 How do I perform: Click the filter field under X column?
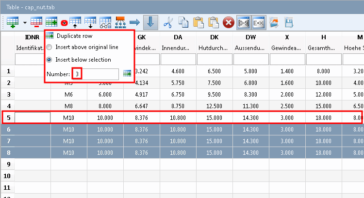(x=287, y=59)
